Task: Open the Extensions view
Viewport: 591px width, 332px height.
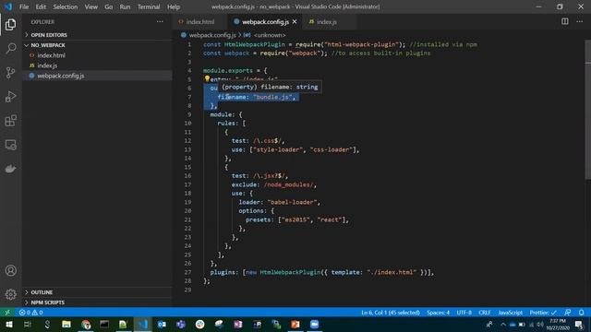Action: pos(10,121)
